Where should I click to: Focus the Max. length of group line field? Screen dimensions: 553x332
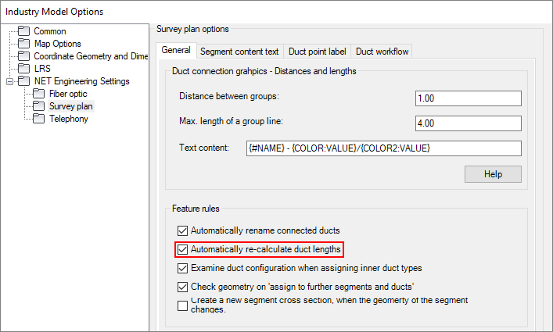(468, 123)
